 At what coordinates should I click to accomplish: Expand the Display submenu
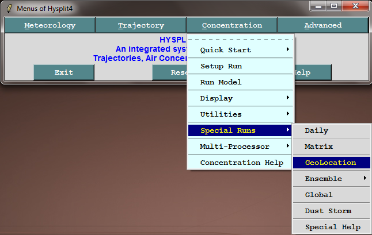click(240, 98)
